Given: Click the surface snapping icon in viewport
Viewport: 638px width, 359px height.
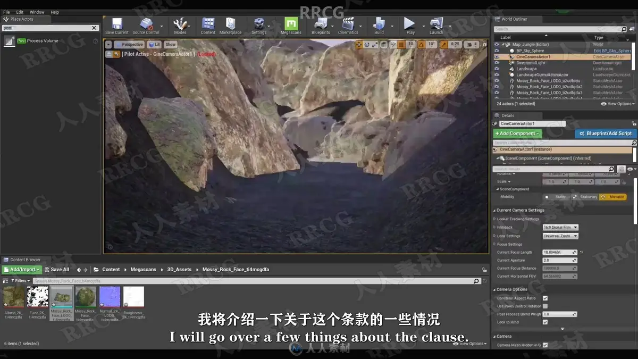Looking at the screenshot, I should click(x=392, y=45).
